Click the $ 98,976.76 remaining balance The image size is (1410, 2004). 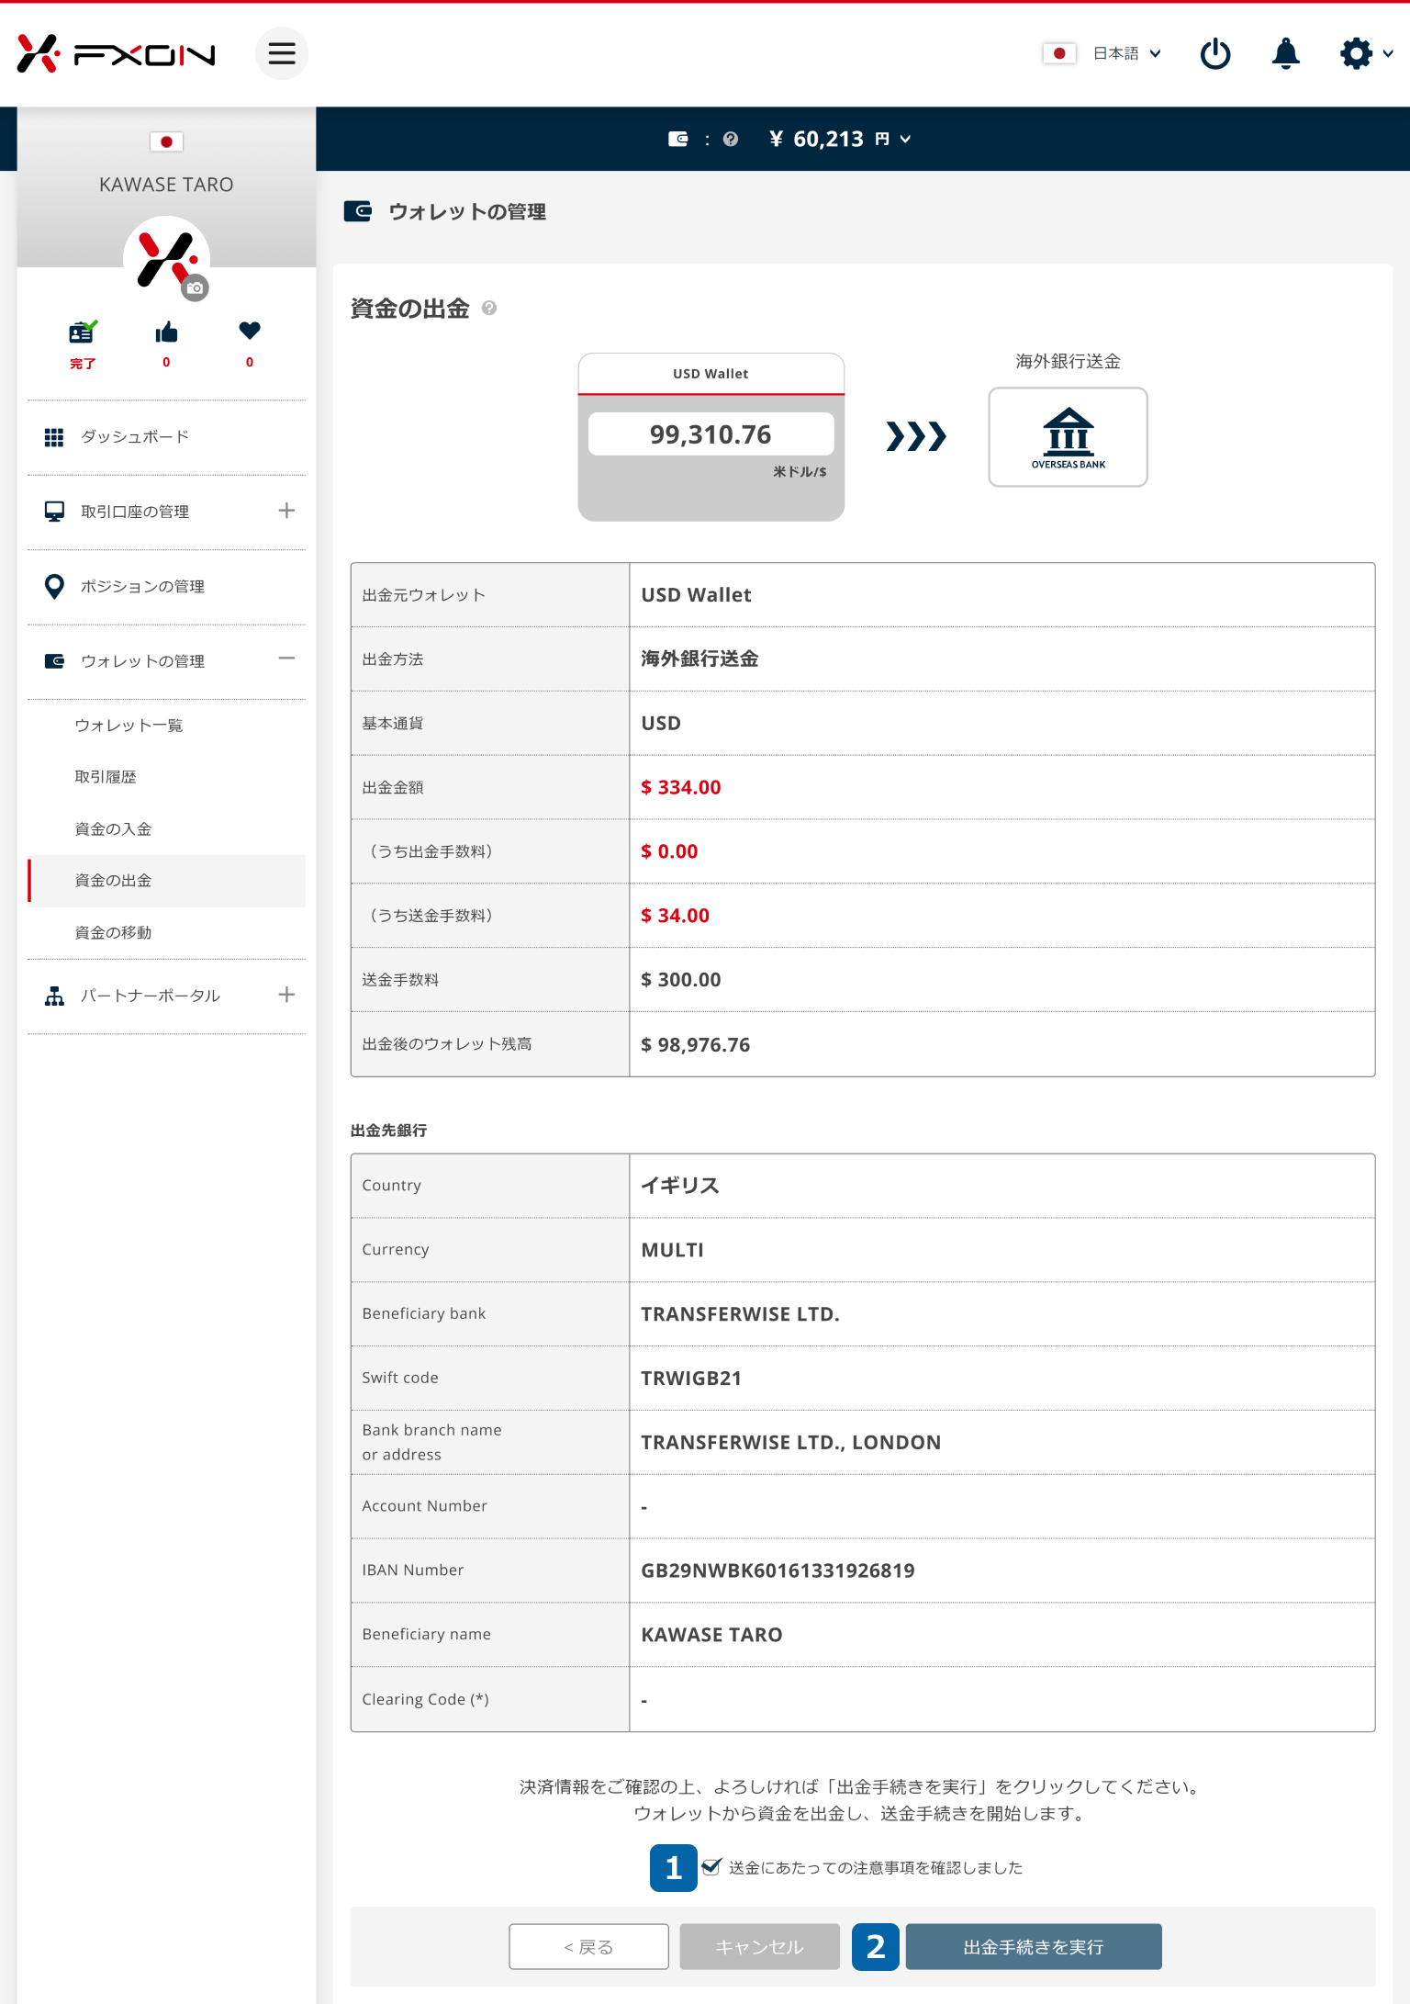tap(696, 1044)
